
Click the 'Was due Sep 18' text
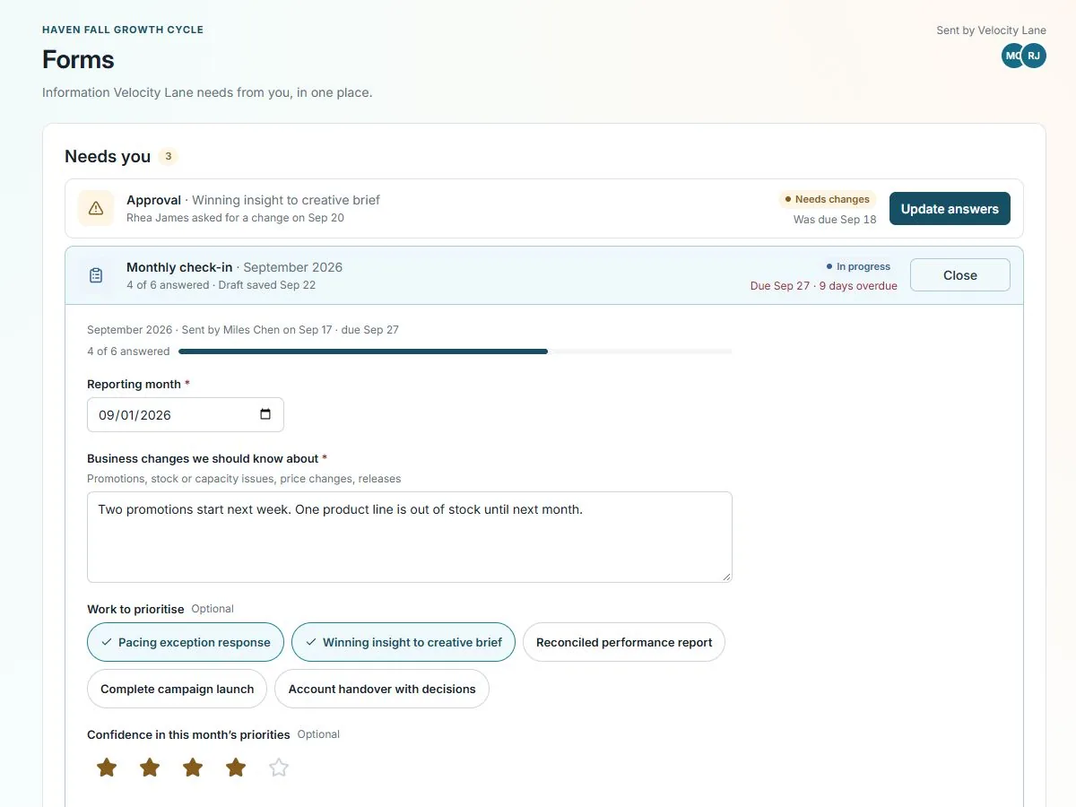click(835, 220)
